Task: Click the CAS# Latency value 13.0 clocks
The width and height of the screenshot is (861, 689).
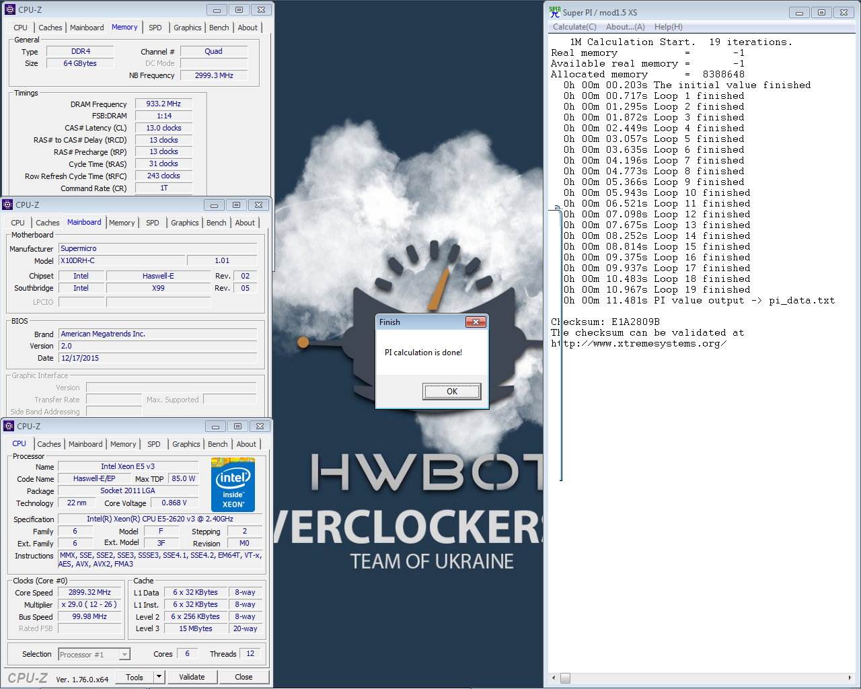Action: (x=163, y=128)
